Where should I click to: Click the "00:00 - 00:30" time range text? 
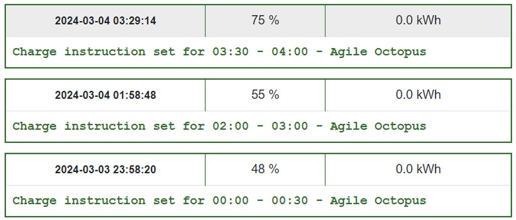(261, 201)
